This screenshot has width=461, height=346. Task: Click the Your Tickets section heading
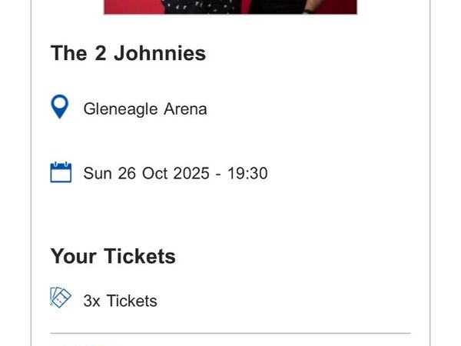pyautogui.click(x=113, y=256)
